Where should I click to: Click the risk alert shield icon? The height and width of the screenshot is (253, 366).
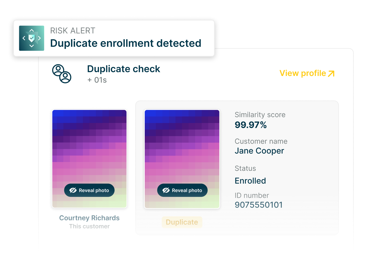[x=32, y=38]
